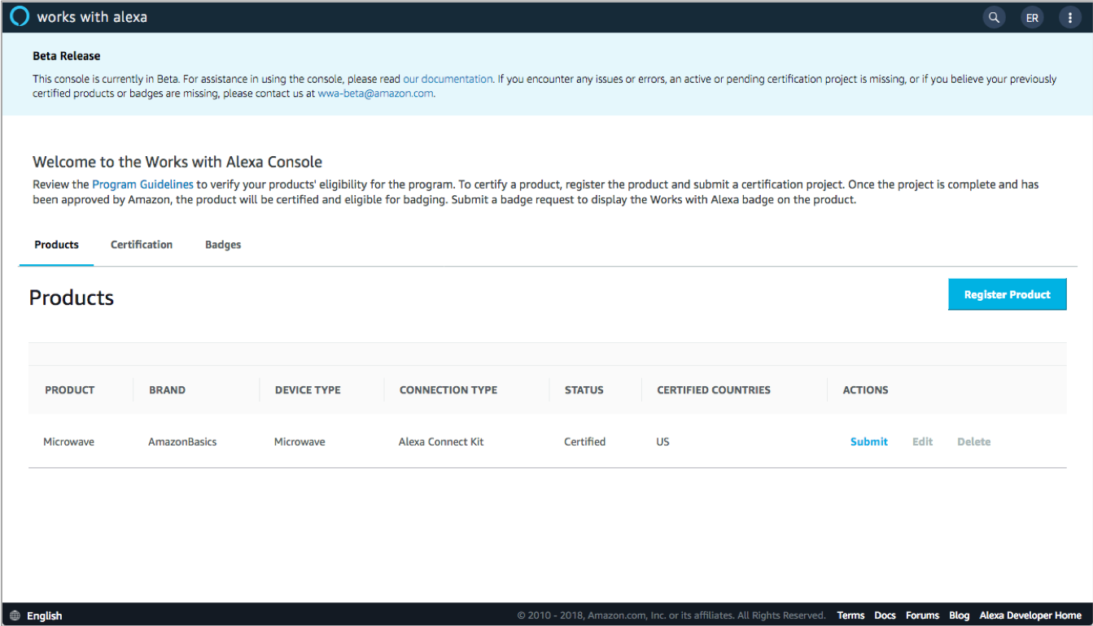Open the Forums footer link
The width and height of the screenshot is (1093, 626).
tap(922, 615)
